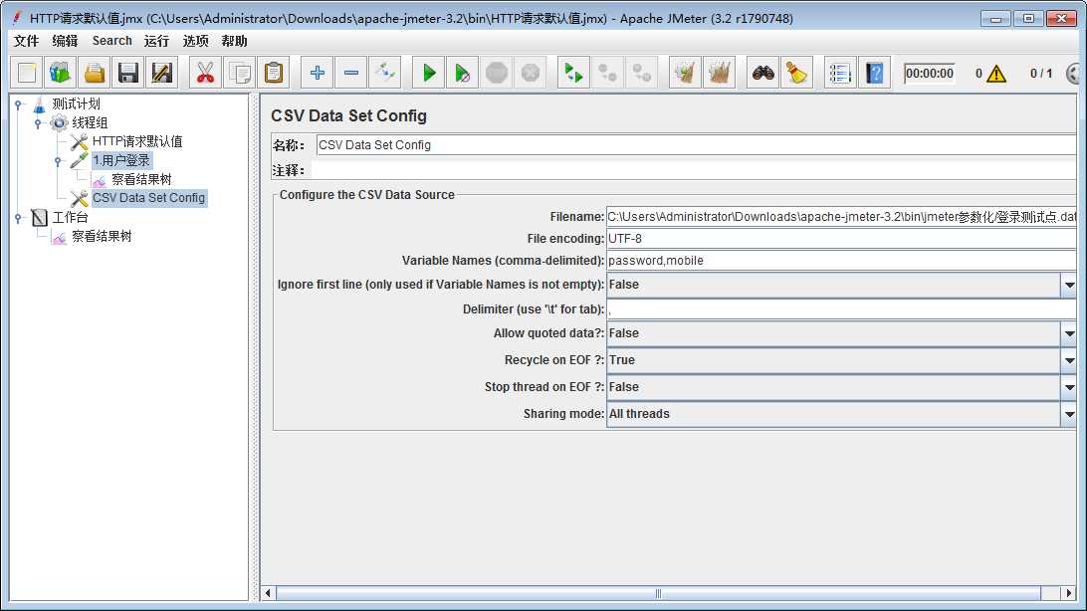
Task: Collapse all nodes with minus icon
Action: pyautogui.click(x=350, y=73)
